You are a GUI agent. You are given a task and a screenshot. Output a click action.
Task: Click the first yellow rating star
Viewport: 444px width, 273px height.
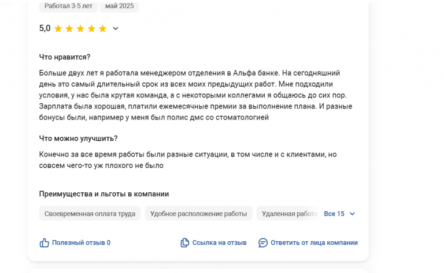pyautogui.click(x=58, y=28)
